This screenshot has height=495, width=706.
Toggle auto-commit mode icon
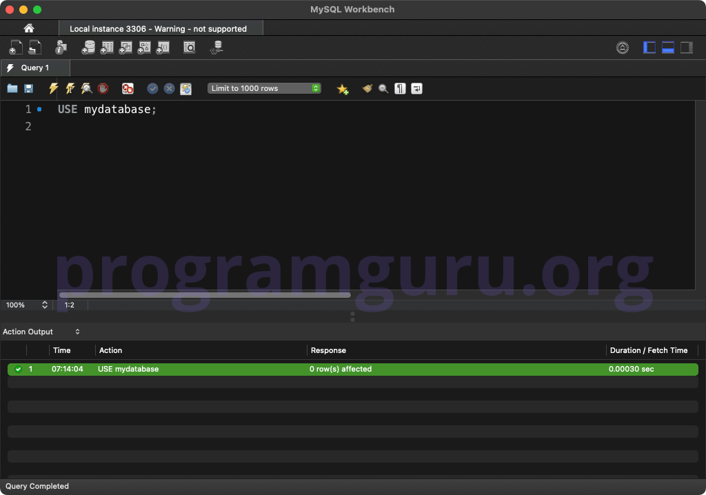click(186, 89)
